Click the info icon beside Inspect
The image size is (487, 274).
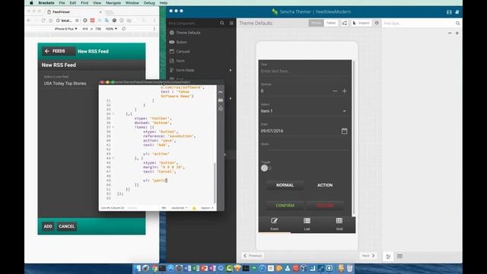(377, 23)
